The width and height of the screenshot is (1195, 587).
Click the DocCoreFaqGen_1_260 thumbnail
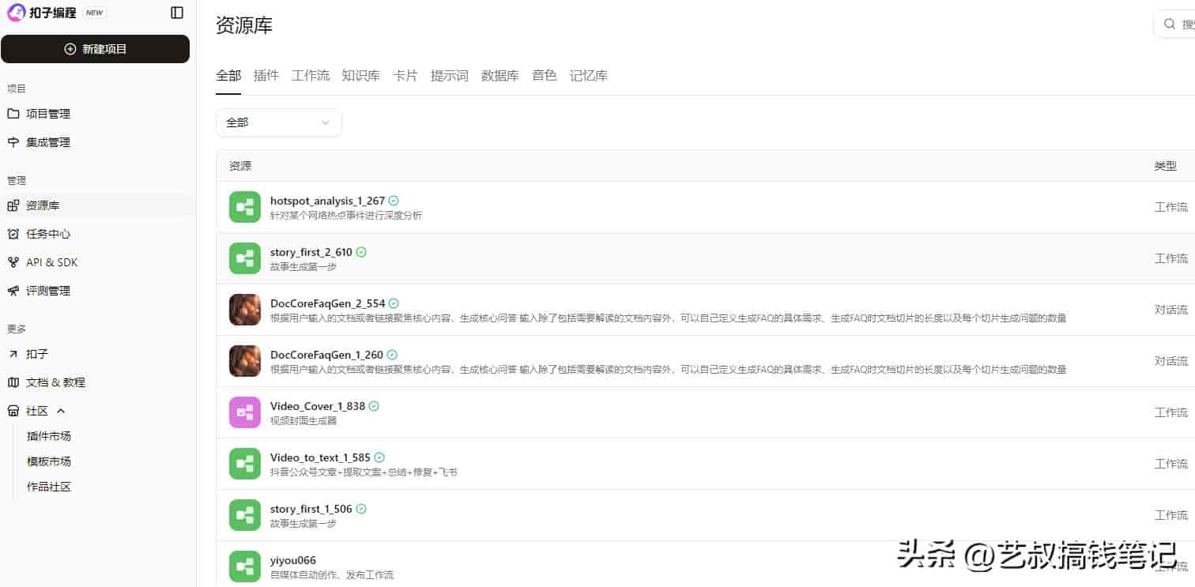(245, 361)
